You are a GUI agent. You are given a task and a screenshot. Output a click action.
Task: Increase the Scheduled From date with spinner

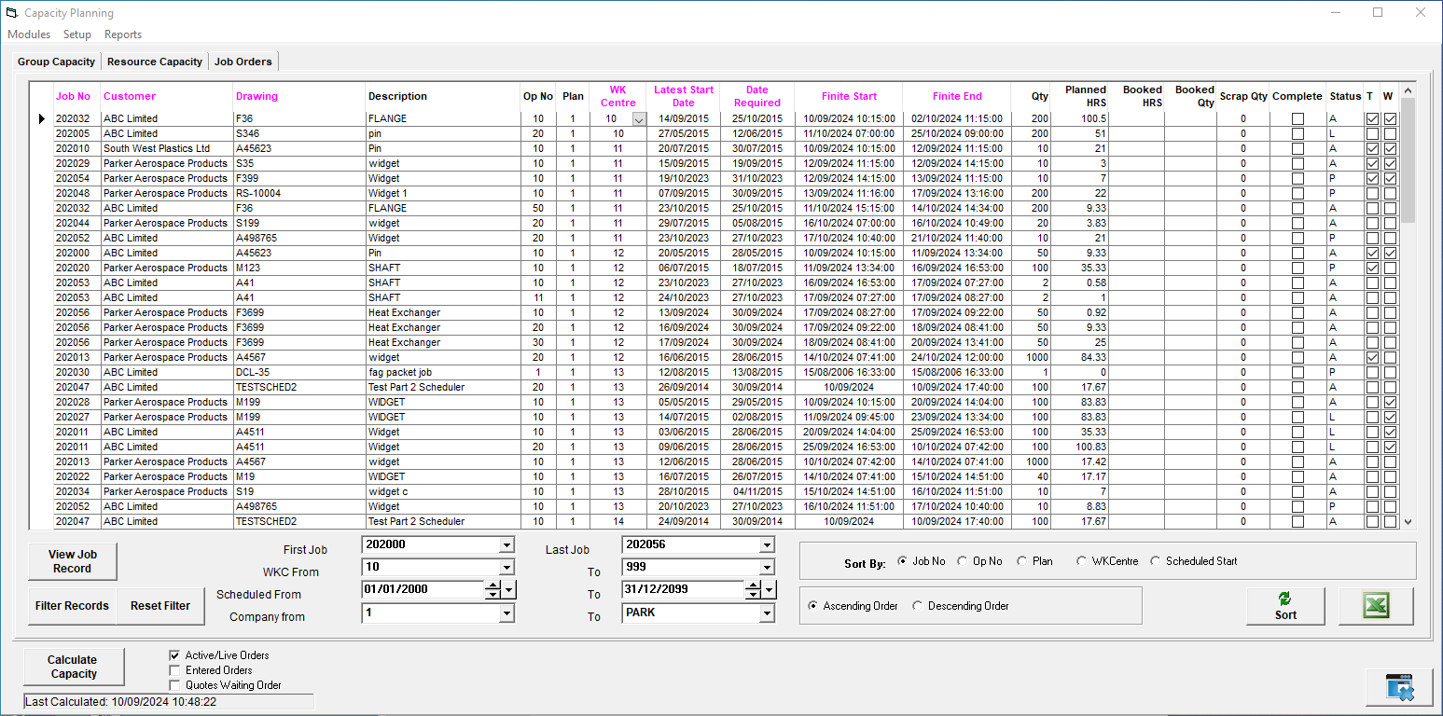coord(492,585)
